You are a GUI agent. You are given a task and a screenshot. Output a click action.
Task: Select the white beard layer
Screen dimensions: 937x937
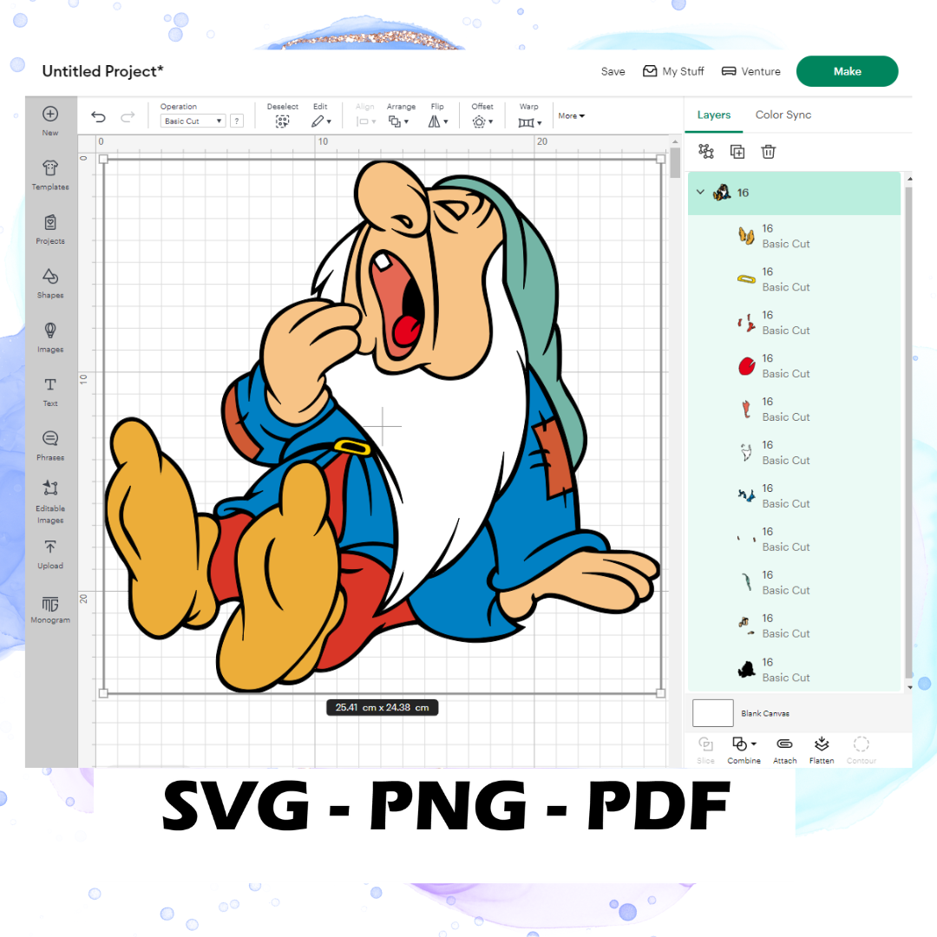(x=794, y=452)
